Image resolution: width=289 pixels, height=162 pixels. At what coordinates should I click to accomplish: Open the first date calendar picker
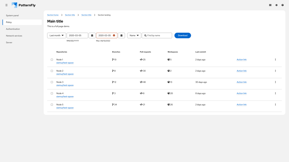pyautogui.click(x=92, y=36)
